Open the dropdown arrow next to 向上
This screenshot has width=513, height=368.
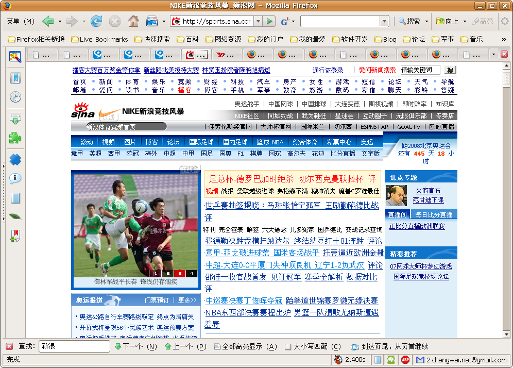pyautogui.click(x=465, y=22)
